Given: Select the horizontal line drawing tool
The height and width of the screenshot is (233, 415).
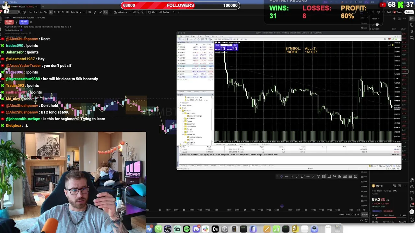Looking at the screenshot, I should 287,176.
